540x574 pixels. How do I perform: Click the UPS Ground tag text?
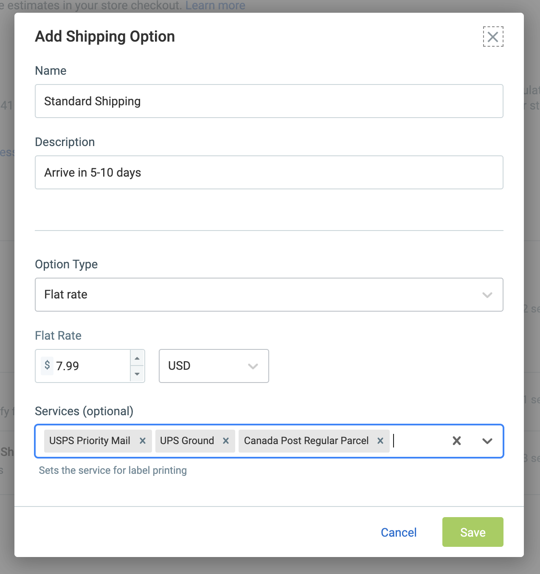(187, 441)
